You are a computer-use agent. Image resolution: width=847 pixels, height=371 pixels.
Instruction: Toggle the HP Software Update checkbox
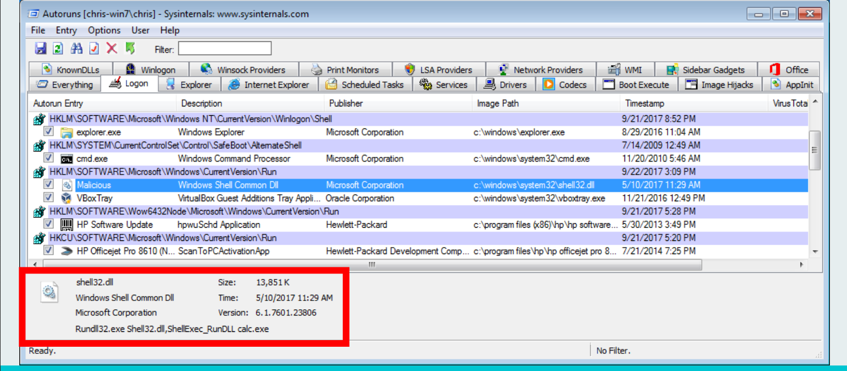tap(49, 224)
